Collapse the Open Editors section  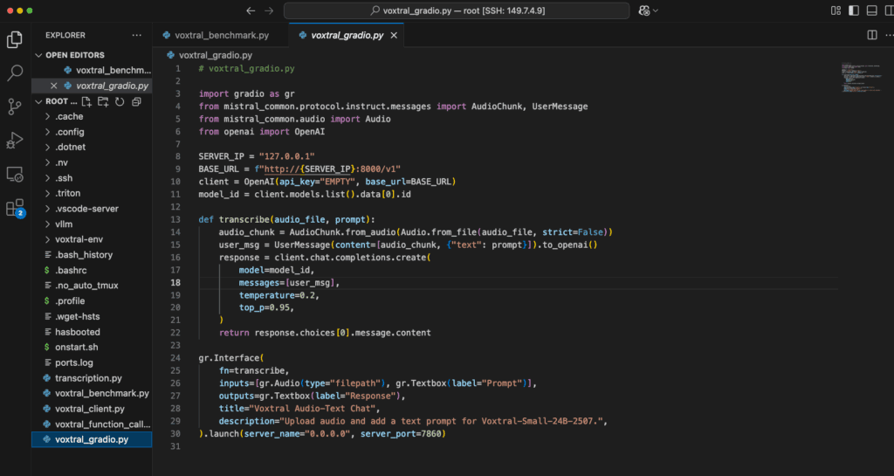point(38,55)
